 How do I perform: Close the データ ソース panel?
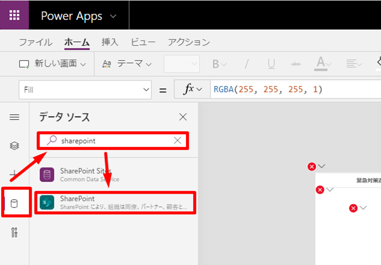point(183,117)
